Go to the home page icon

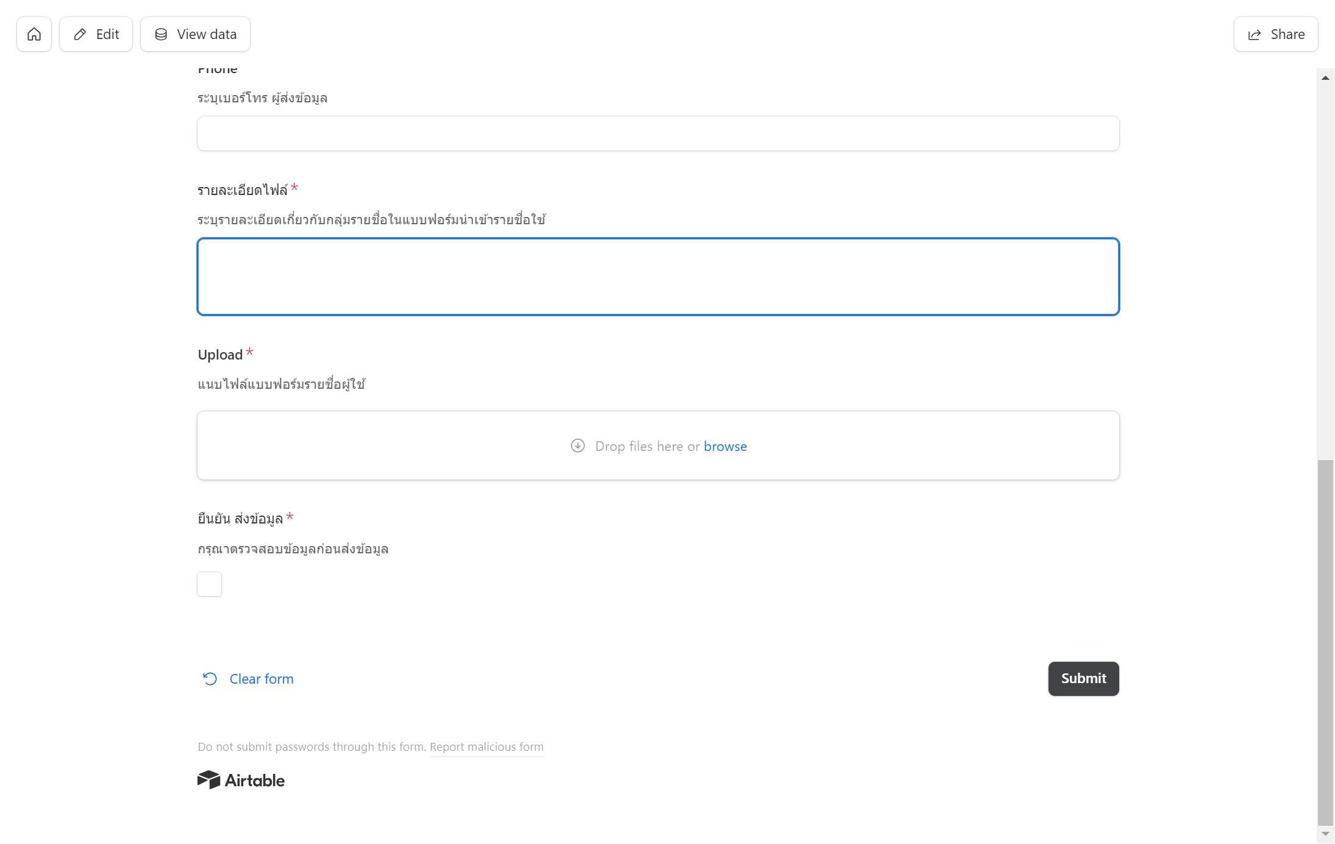[34, 34]
